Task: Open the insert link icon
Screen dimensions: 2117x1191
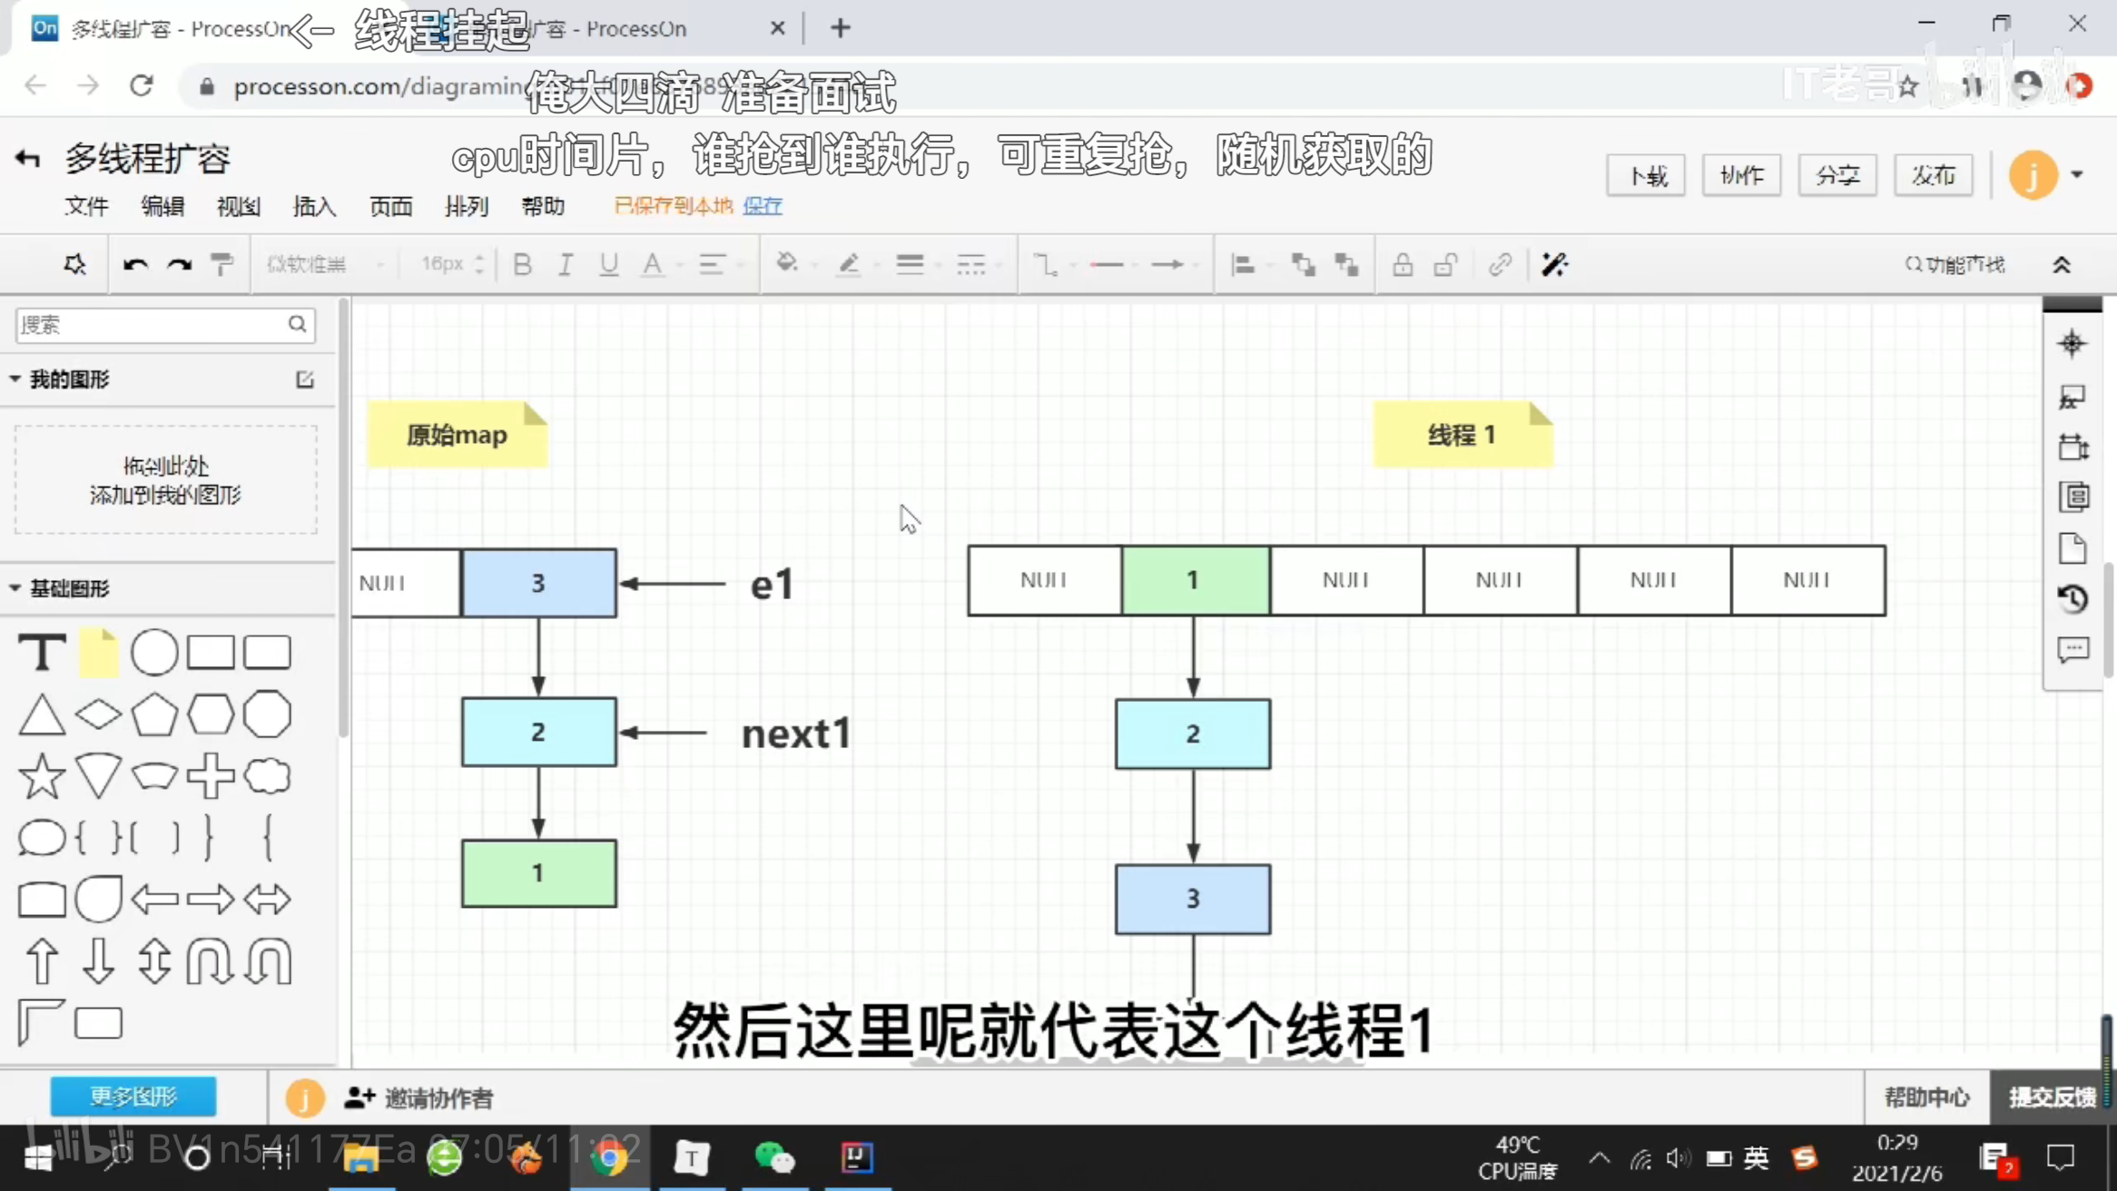Action: coord(1500,264)
